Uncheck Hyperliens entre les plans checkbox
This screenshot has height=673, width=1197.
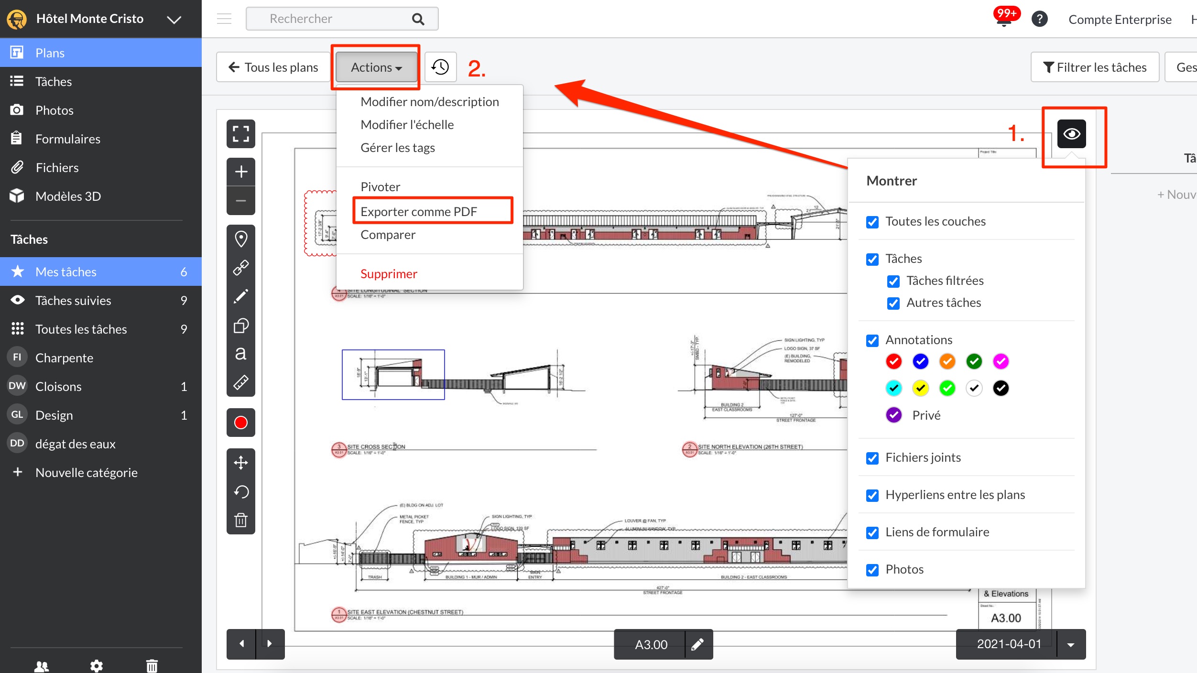coord(872,495)
